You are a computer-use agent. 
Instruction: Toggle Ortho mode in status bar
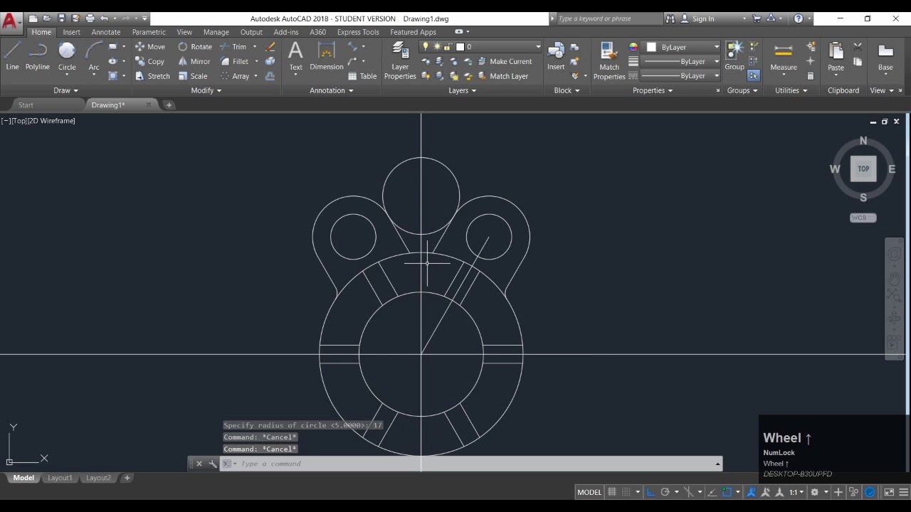pos(651,492)
